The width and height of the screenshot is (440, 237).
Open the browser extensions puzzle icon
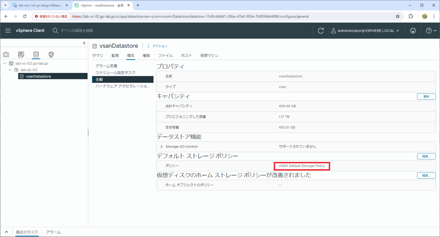point(411,16)
